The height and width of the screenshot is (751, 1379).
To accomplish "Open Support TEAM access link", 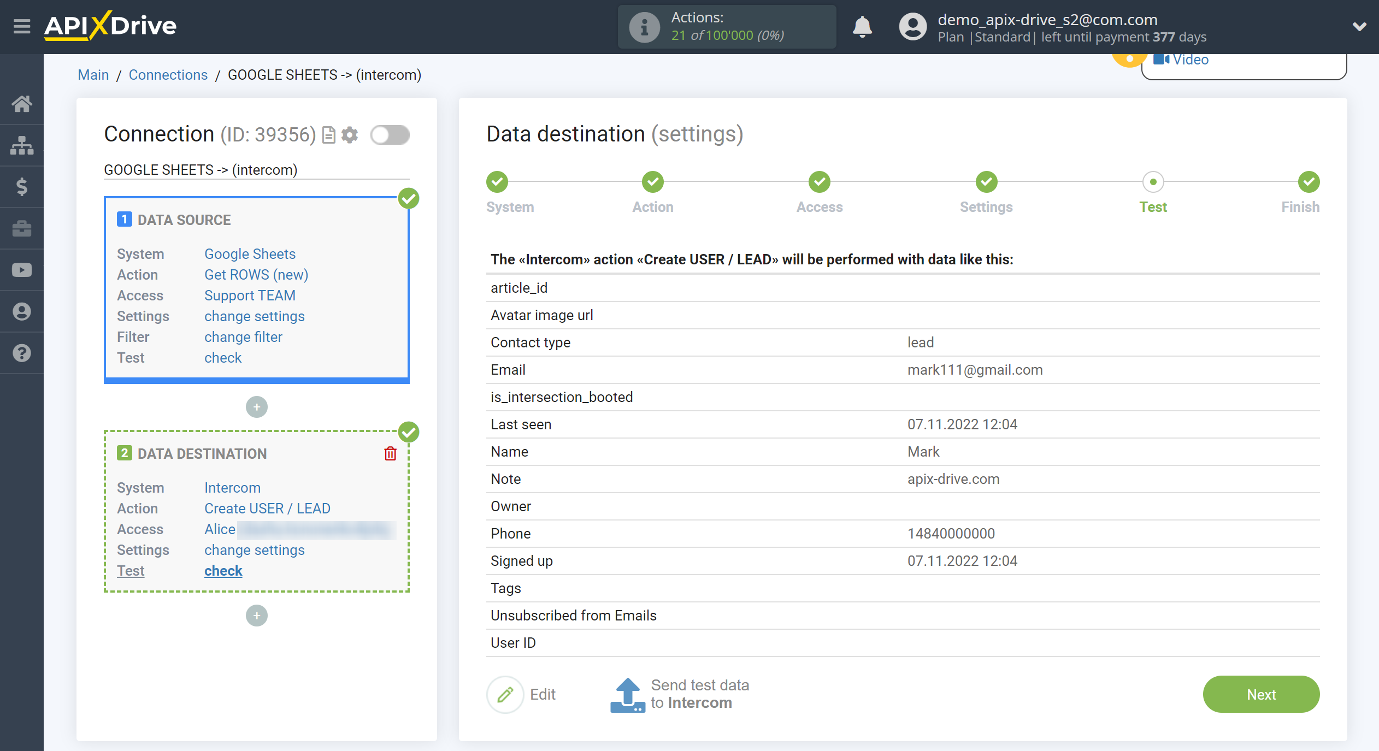I will point(250,295).
